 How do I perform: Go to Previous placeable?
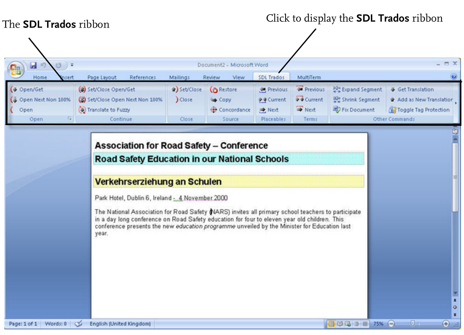[x=273, y=89]
